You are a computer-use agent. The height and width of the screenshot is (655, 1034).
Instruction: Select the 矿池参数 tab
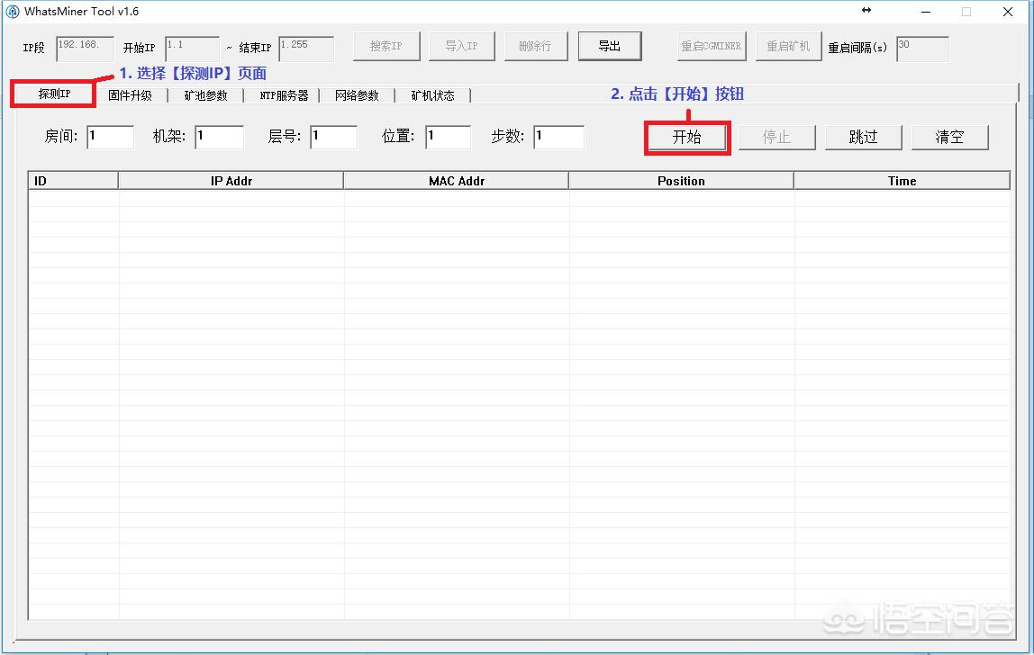[205, 95]
